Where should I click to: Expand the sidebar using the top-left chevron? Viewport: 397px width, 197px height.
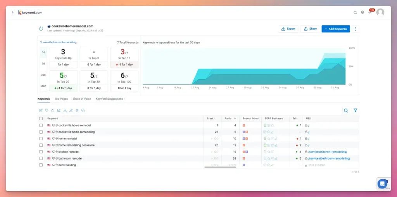tap(12, 12)
